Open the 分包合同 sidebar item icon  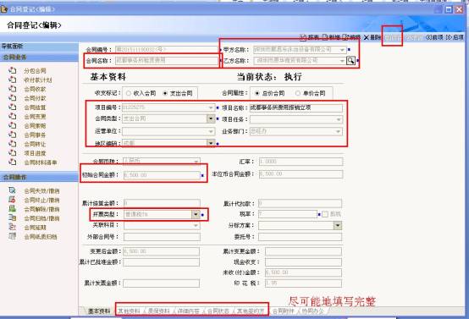(12, 70)
